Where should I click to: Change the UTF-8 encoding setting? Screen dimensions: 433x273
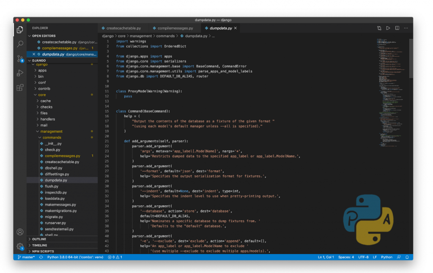[x=363, y=257]
